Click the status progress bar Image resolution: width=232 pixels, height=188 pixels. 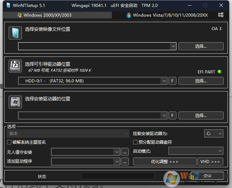coord(118,176)
